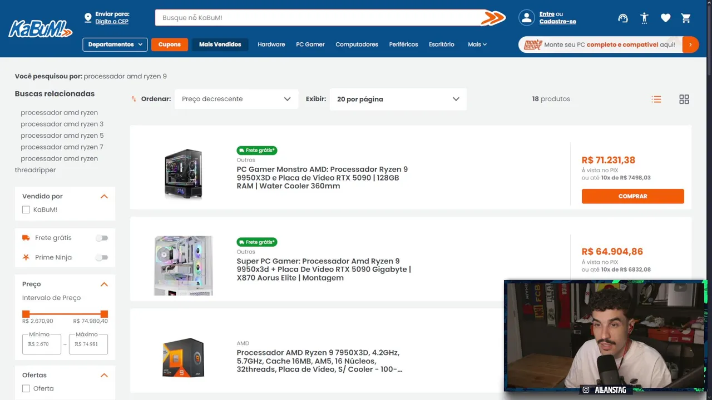Open the Processador AMD Ryzen 9 7950X3D title

pyautogui.click(x=320, y=361)
